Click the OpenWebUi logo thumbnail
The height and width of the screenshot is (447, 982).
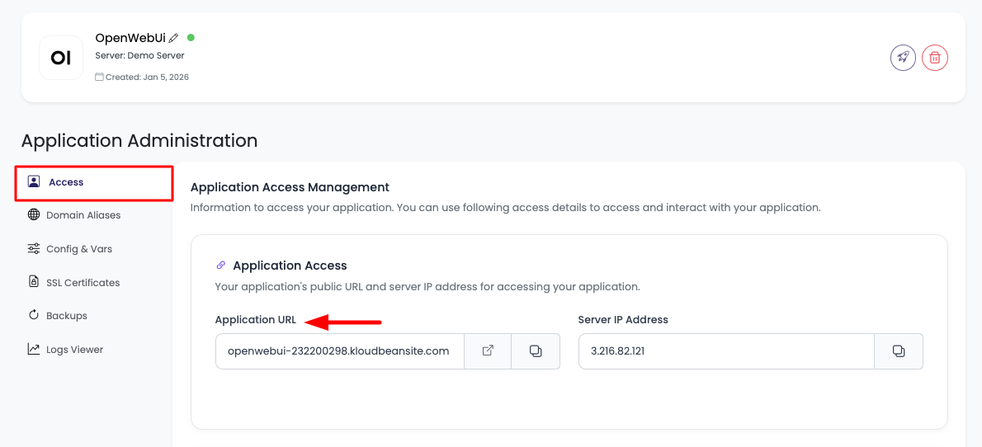[61, 58]
